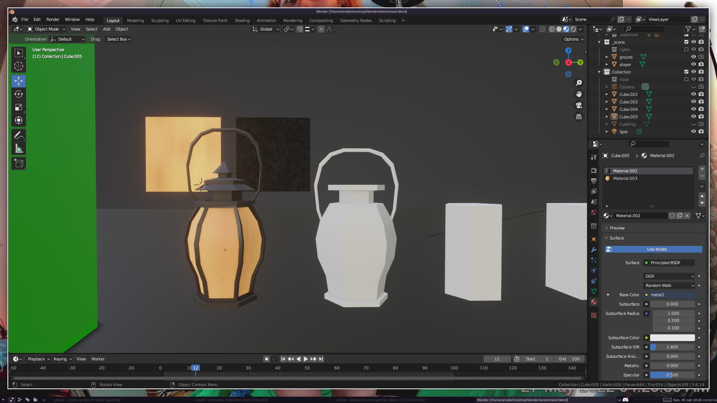Select the Scale tool

(x=19, y=107)
